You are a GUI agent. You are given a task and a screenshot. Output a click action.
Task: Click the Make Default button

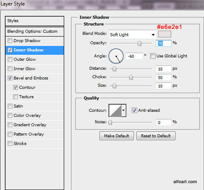[x=116, y=136]
